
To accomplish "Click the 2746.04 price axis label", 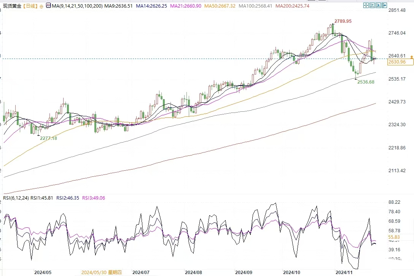I will pos(397,33).
